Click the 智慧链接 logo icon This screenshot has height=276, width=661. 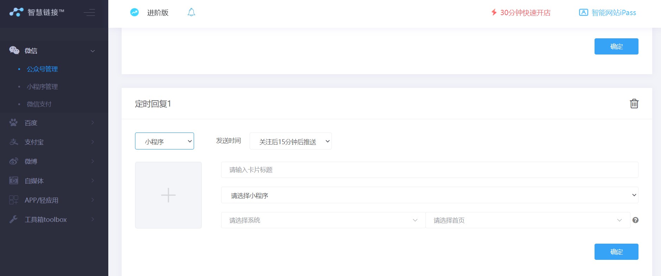(16, 12)
